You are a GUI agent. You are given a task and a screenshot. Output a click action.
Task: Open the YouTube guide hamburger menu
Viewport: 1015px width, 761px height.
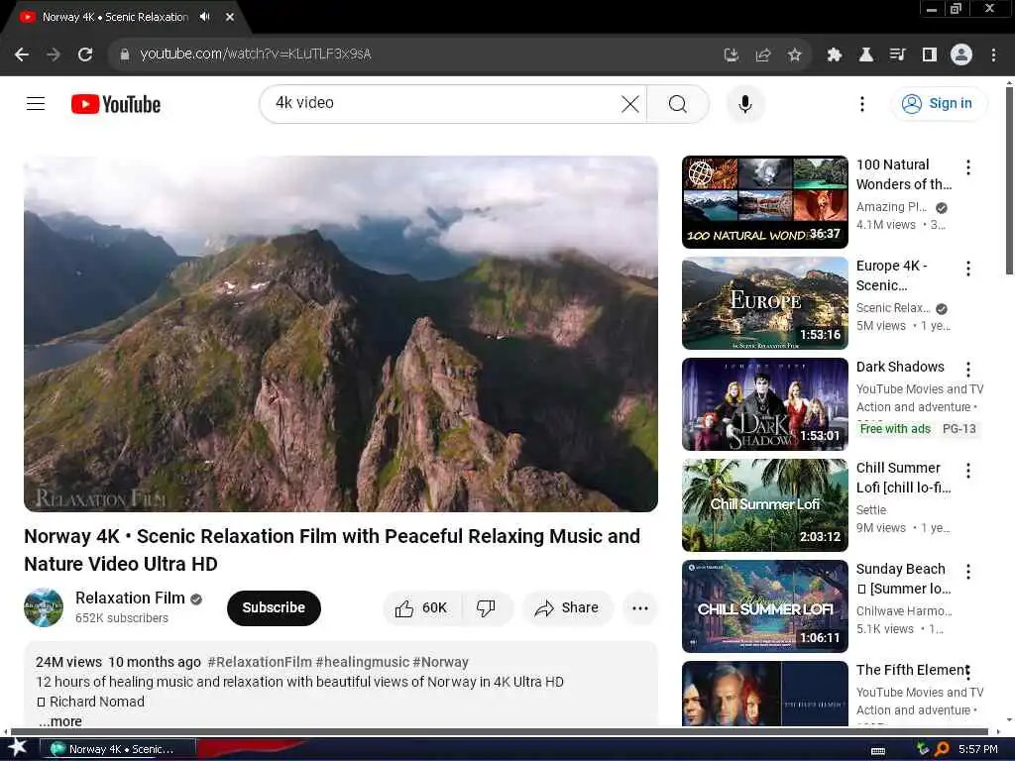click(x=36, y=103)
